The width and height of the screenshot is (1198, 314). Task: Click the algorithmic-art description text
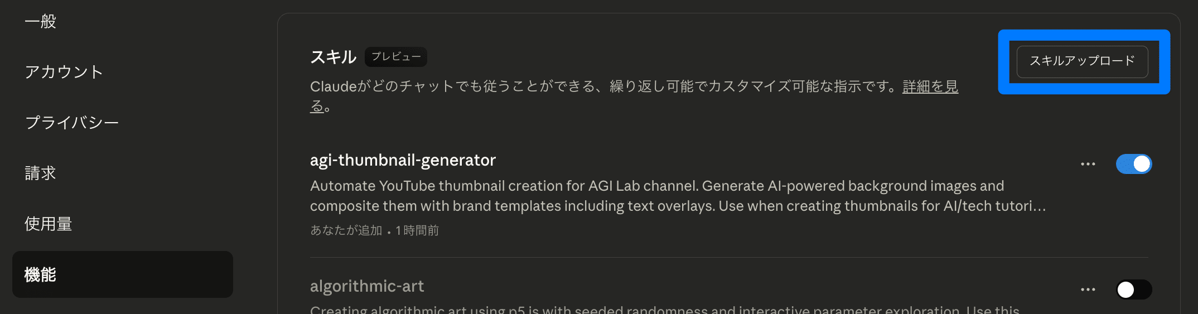tap(664, 310)
